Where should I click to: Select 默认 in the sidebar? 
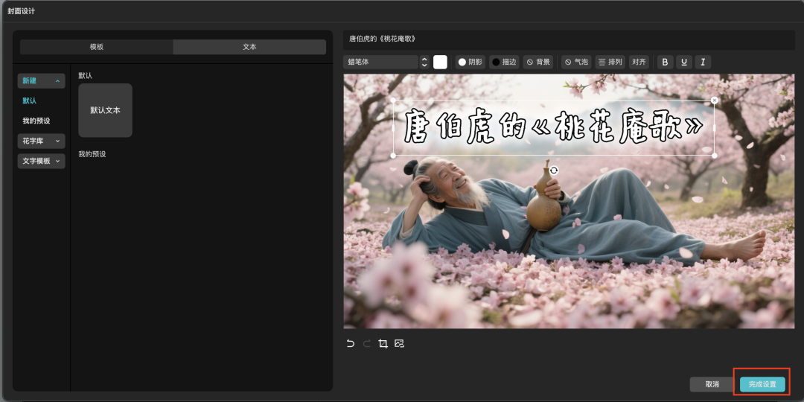click(x=30, y=101)
